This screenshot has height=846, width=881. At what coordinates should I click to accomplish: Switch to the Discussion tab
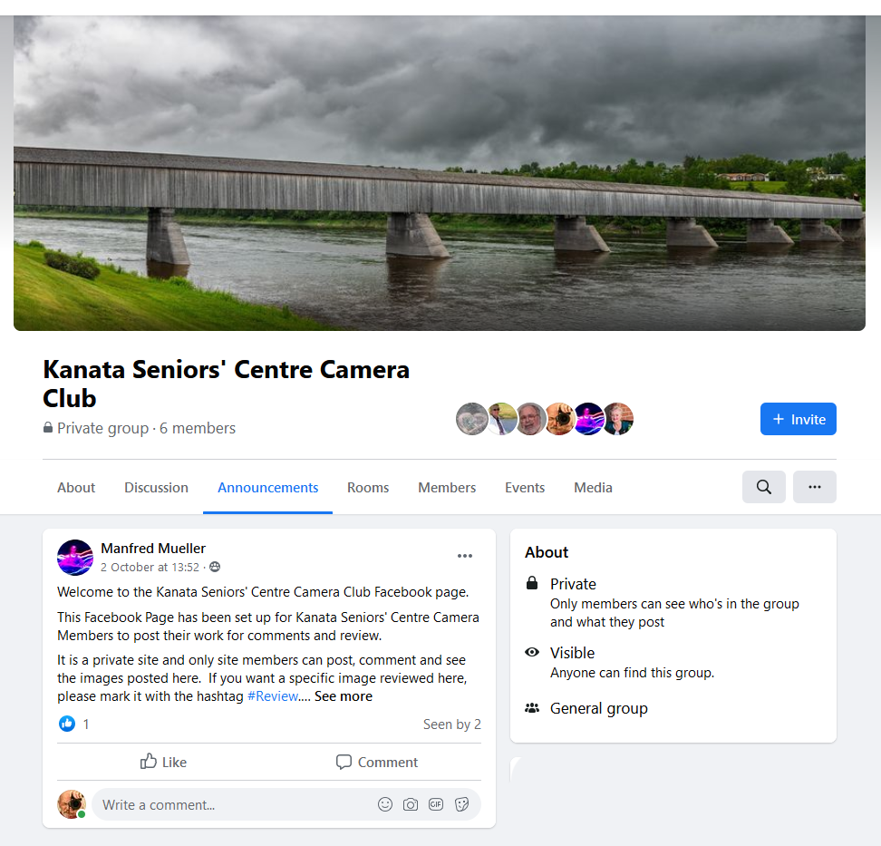click(156, 487)
